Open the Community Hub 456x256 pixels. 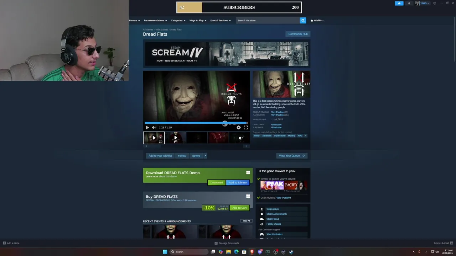coord(298,34)
